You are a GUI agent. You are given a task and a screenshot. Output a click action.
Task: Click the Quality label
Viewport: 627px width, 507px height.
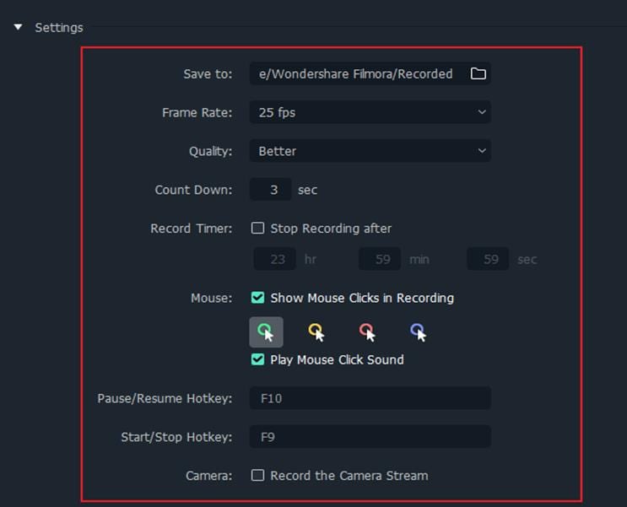click(210, 151)
